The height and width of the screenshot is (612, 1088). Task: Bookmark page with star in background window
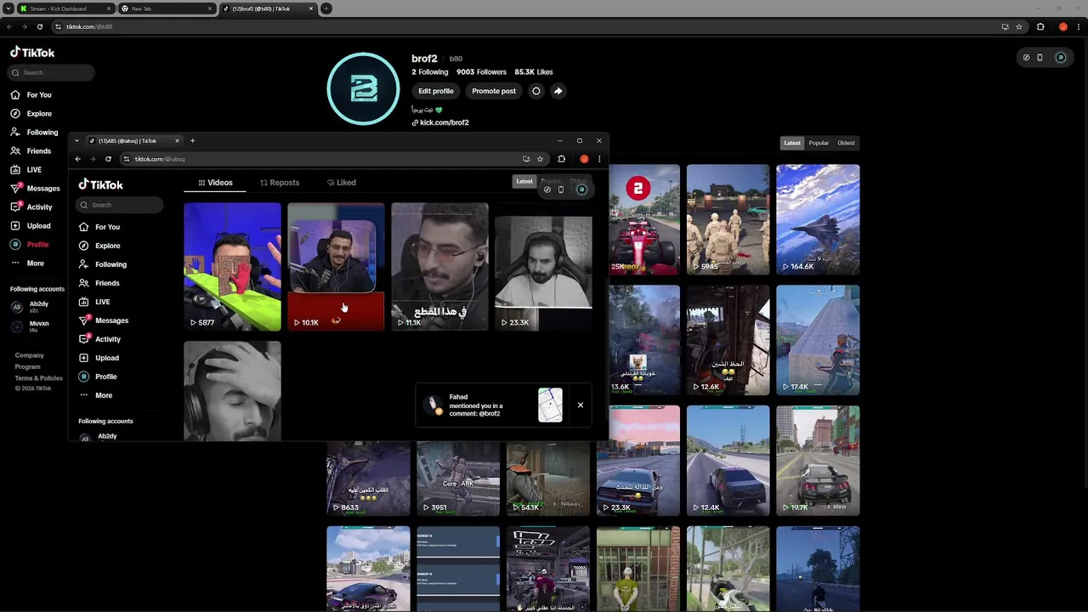click(x=1019, y=26)
